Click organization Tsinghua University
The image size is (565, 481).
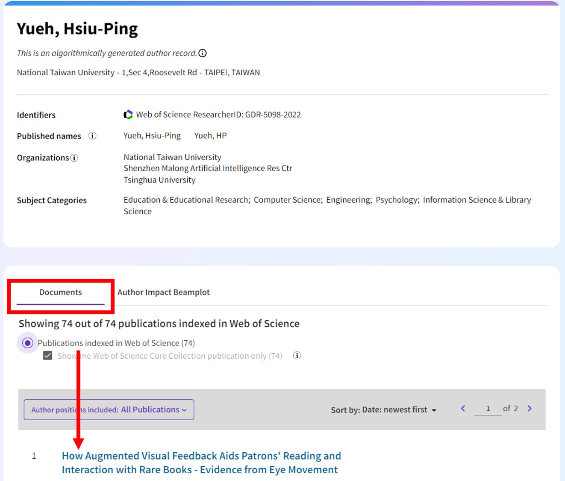click(159, 180)
